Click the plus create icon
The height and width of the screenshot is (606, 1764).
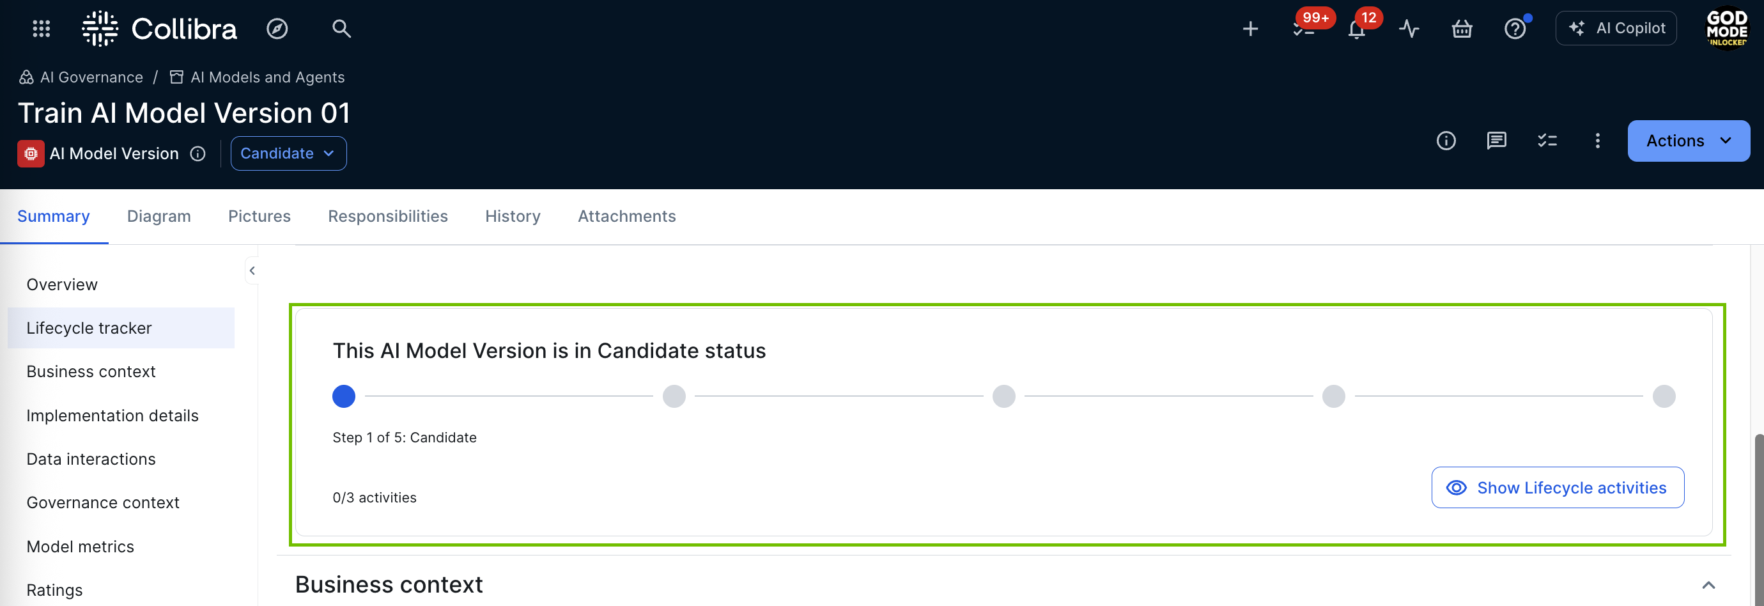[1249, 29]
